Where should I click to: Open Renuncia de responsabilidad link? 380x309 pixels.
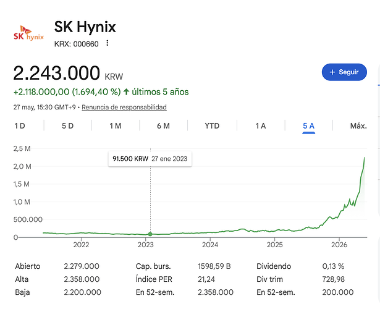(x=124, y=107)
